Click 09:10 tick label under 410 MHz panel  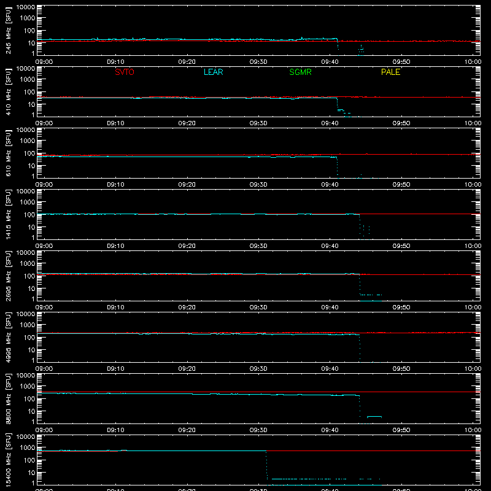(115, 123)
